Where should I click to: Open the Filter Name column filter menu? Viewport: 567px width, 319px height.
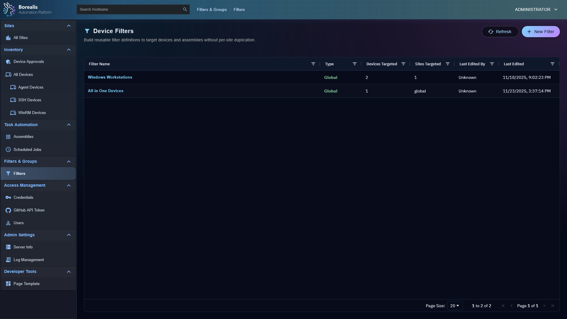(x=313, y=64)
